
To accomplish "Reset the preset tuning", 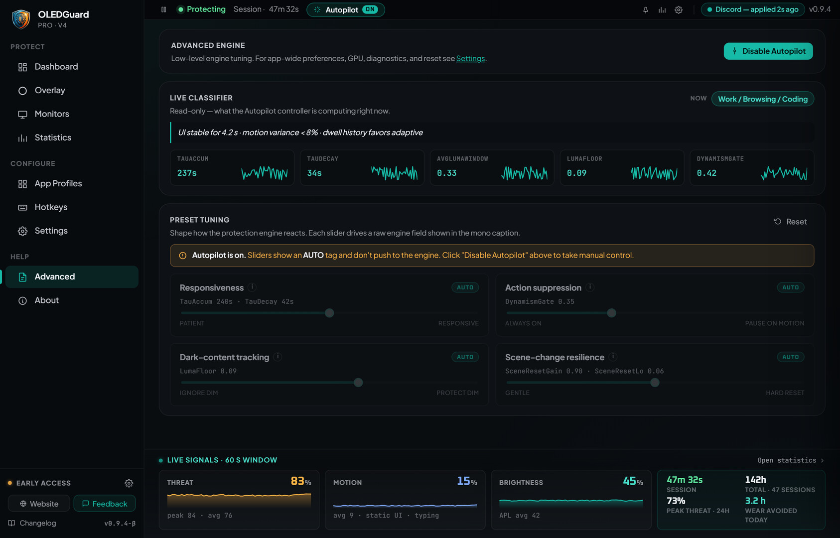I will pyautogui.click(x=790, y=222).
